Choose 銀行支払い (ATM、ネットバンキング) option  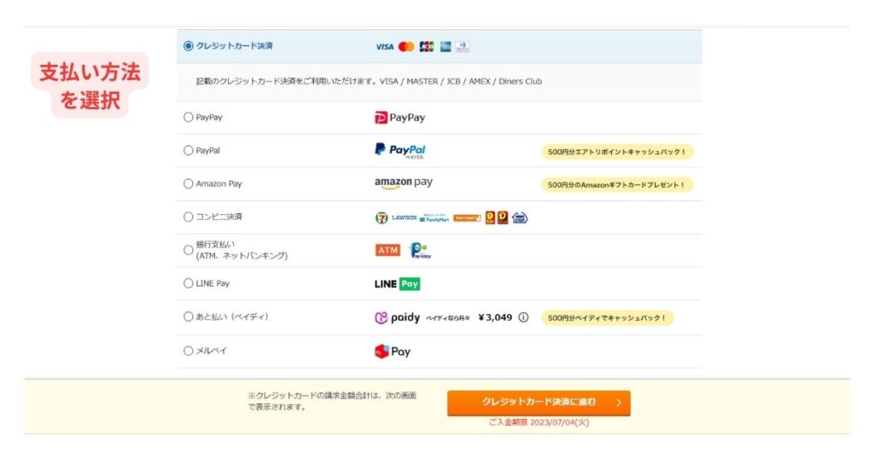tap(189, 250)
